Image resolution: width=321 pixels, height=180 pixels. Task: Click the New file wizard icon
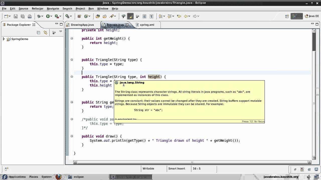tap(6, 16)
